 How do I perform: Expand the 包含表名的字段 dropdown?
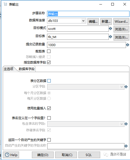86,124
